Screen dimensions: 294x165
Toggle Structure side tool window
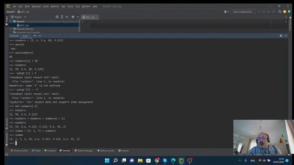click(7, 123)
